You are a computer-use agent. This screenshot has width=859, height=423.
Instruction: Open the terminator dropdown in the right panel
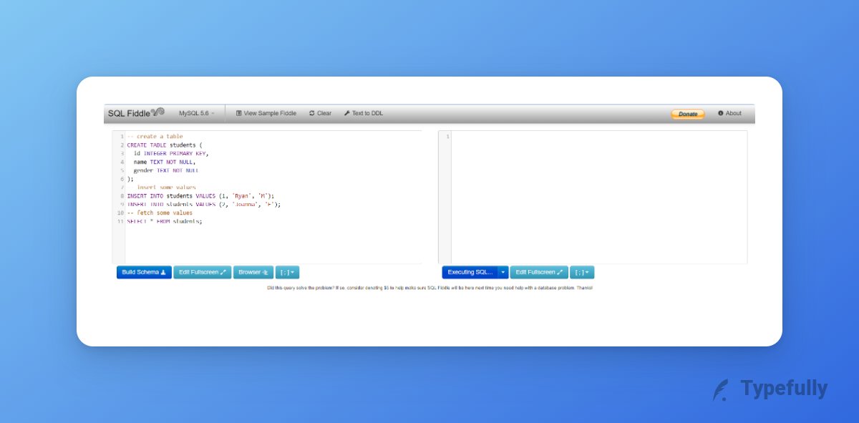(583, 272)
